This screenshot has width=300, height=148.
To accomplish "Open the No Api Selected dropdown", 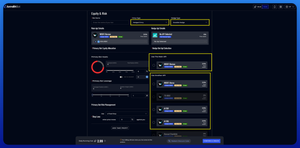I will tap(180, 42).
